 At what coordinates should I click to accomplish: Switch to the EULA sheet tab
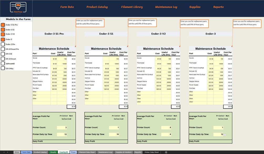click(x=17, y=152)
